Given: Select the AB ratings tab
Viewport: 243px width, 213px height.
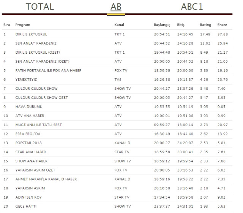Looking at the screenshot, I should pos(116,7).
